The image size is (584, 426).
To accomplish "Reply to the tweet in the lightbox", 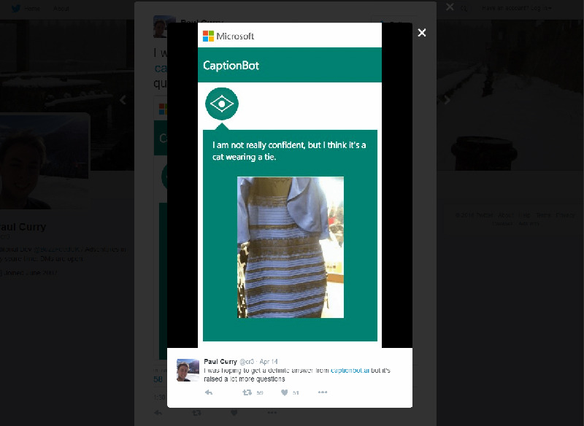I will (x=209, y=392).
